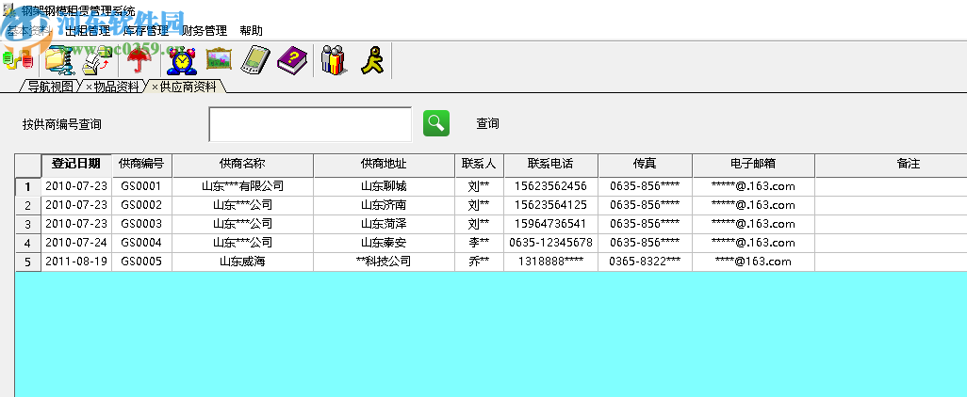The width and height of the screenshot is (967, 397).
Task: Click contact cell 李**
Action: [x=479, y=243]
